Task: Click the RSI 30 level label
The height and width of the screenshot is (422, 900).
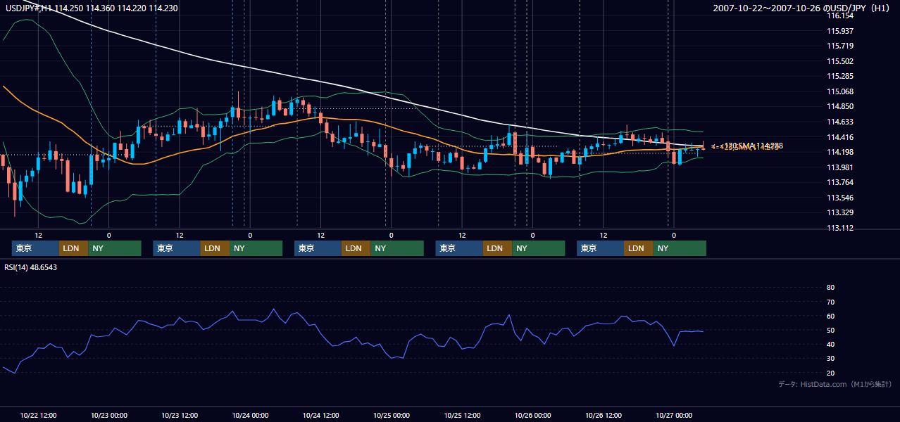Action: (830, 359)
